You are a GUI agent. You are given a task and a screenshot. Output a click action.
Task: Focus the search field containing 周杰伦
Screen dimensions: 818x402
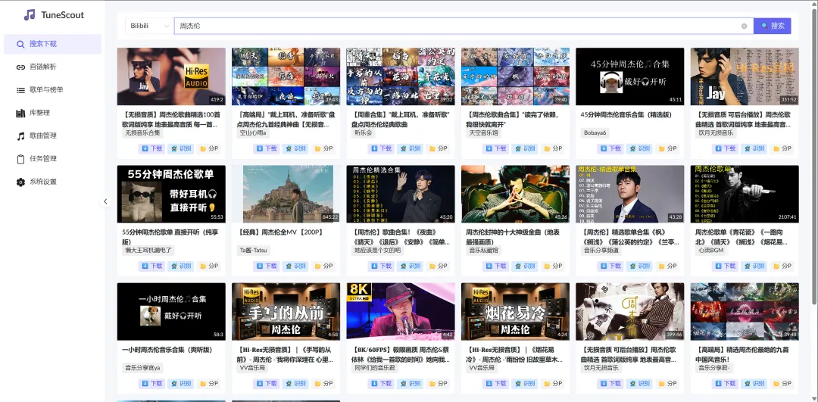point(464,26)
